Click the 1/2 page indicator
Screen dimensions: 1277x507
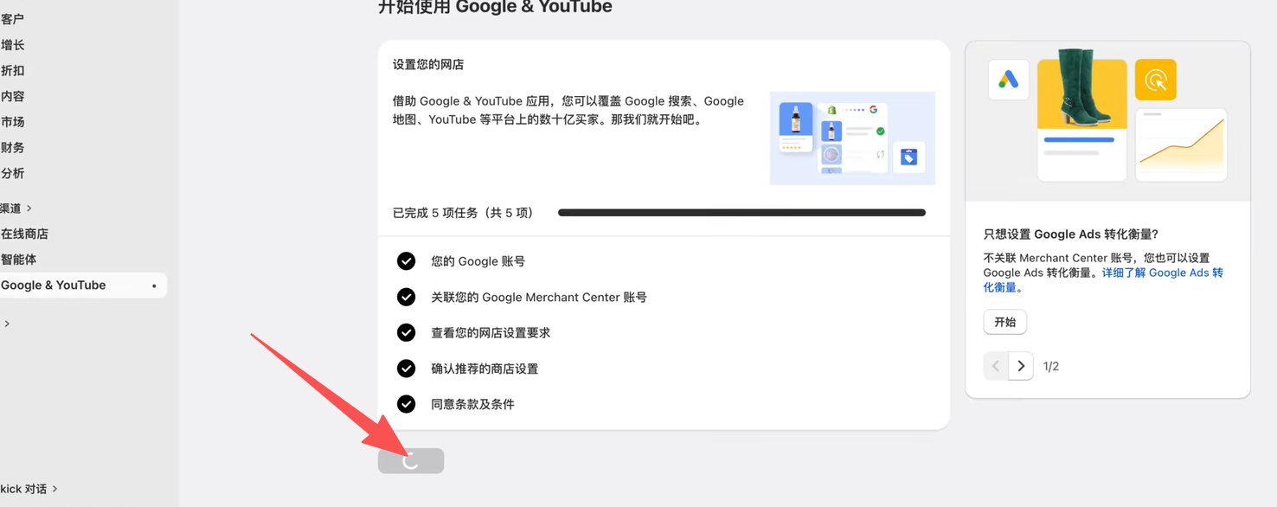(x=1051, y=367)
